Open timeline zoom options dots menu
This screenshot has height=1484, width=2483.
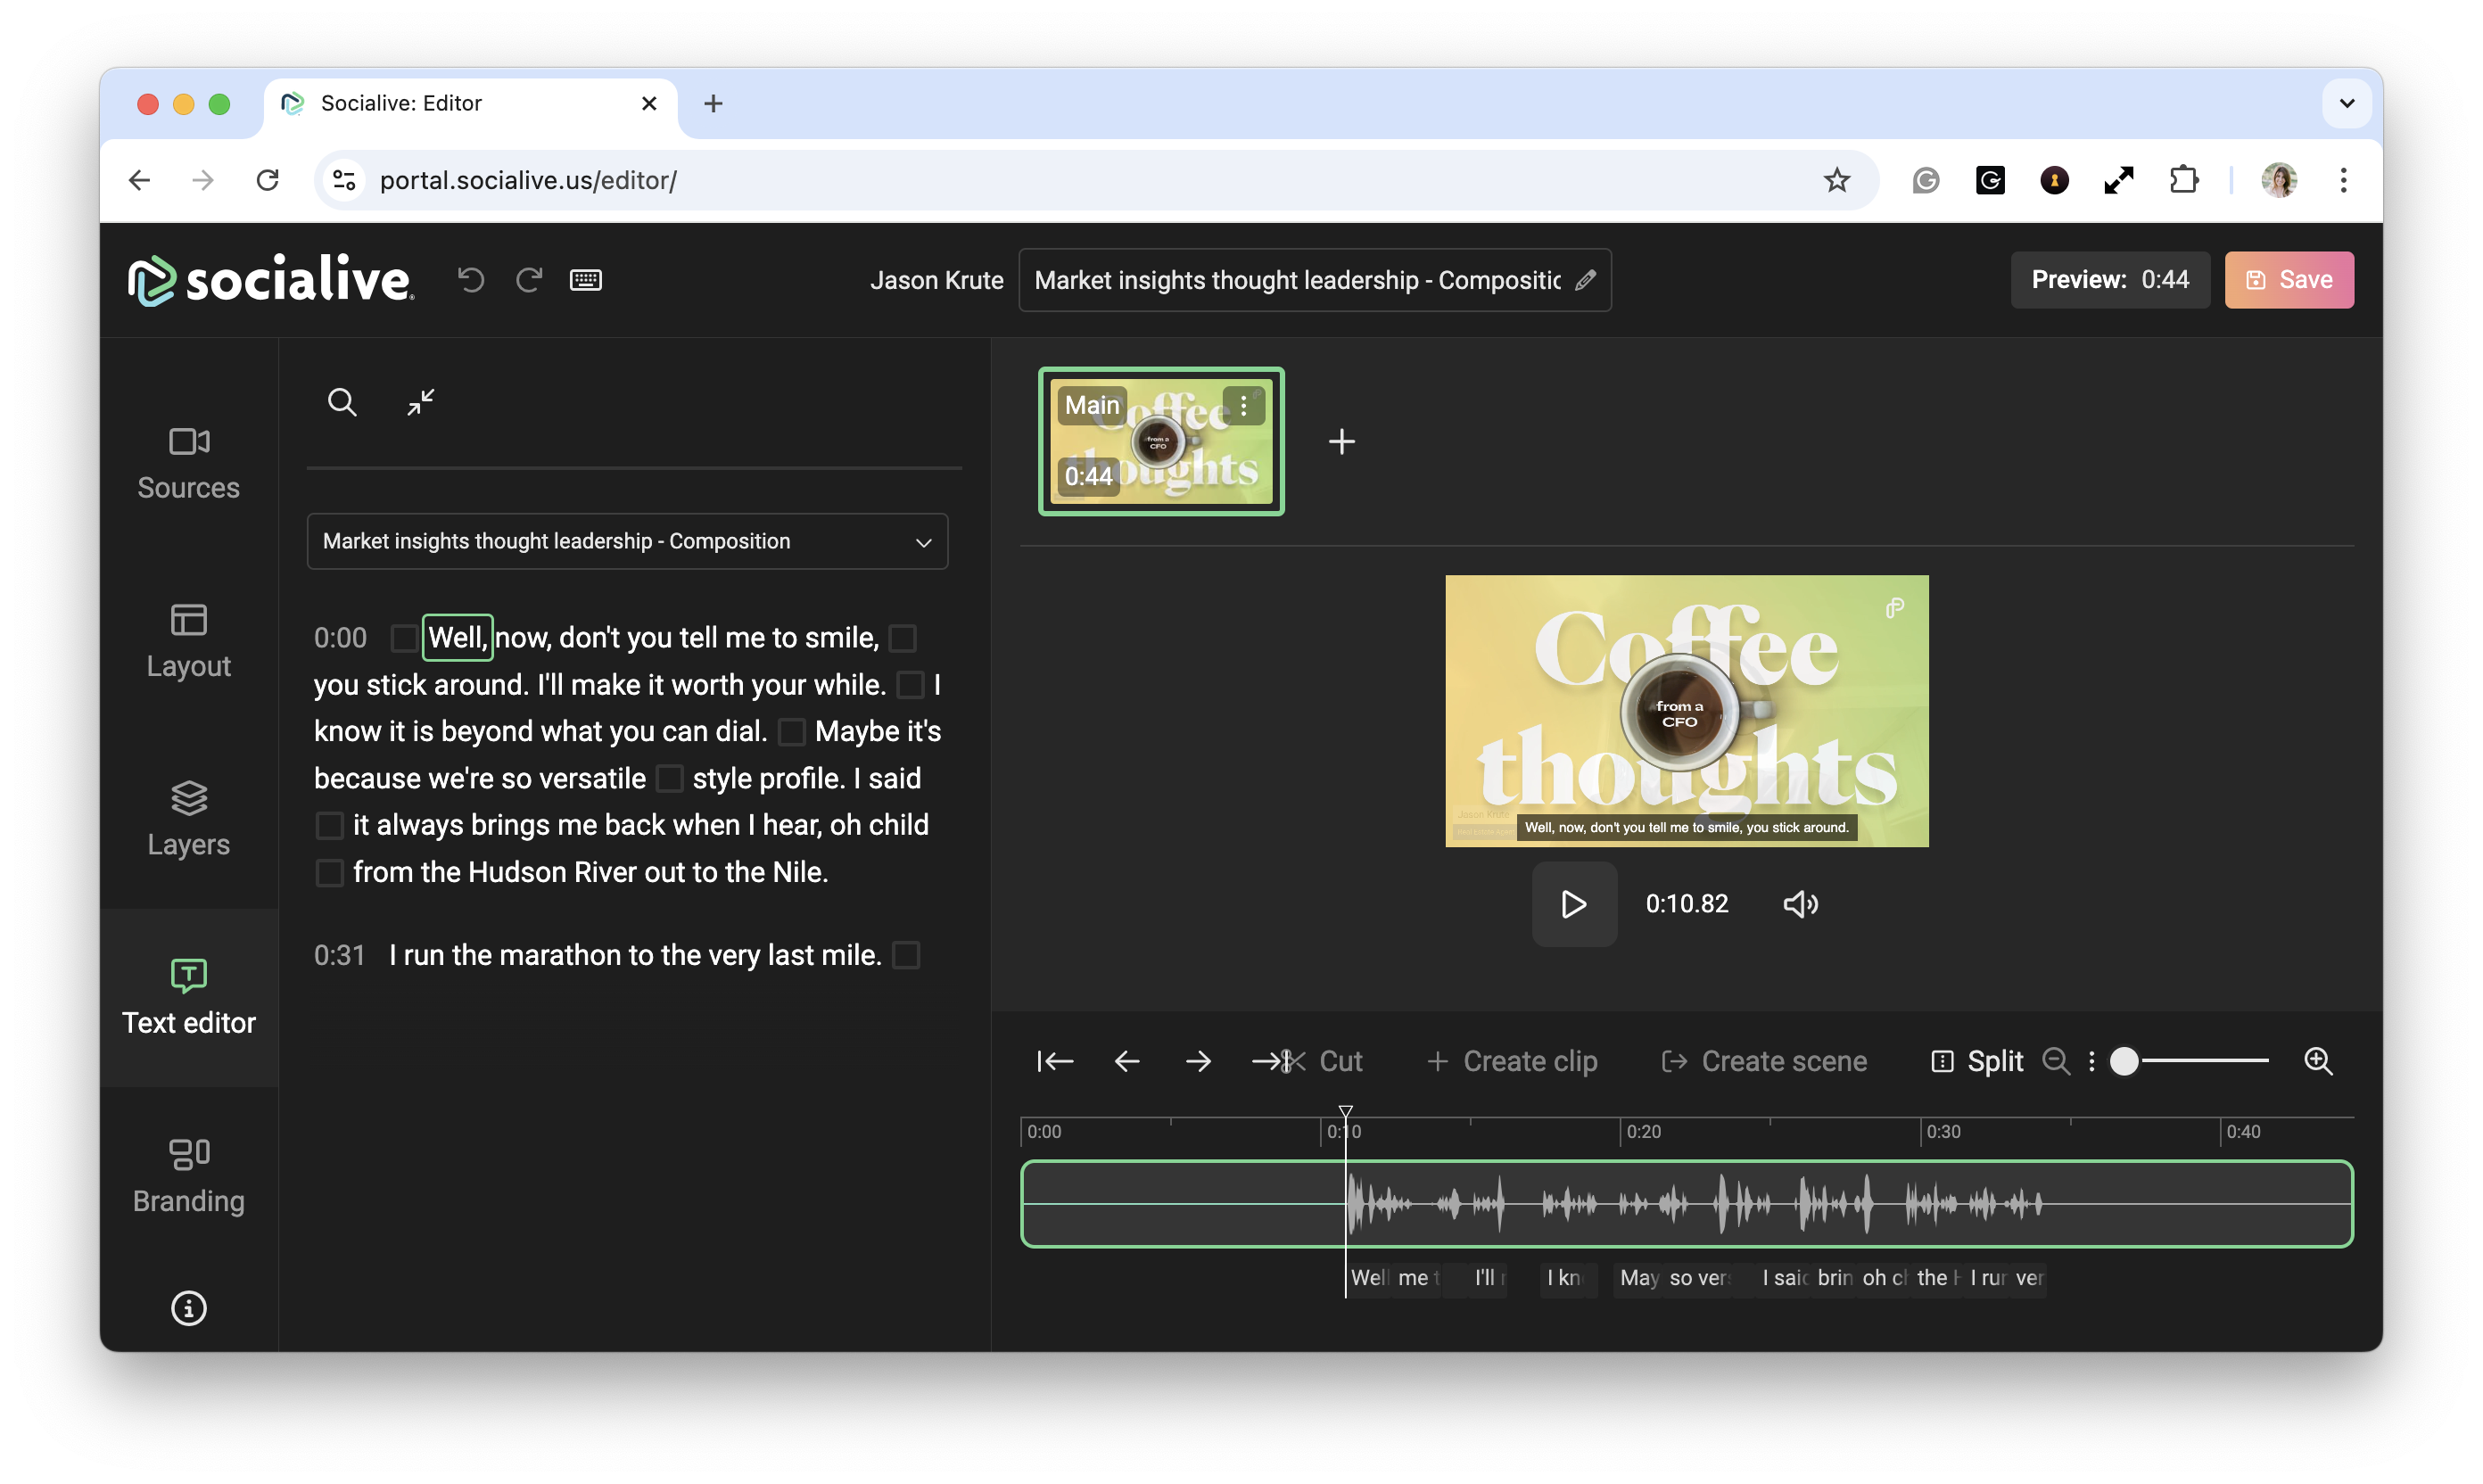coord(2092,1061)
